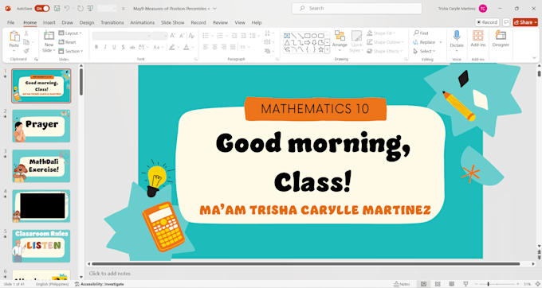Select the 5-point Star shape
Image resolution: width=542 pixels, height=288 pixels.
[320, 49]
